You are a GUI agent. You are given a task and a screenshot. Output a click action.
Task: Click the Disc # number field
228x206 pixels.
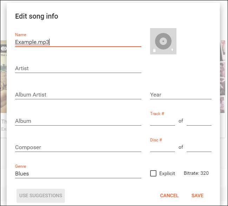point(162,147)
